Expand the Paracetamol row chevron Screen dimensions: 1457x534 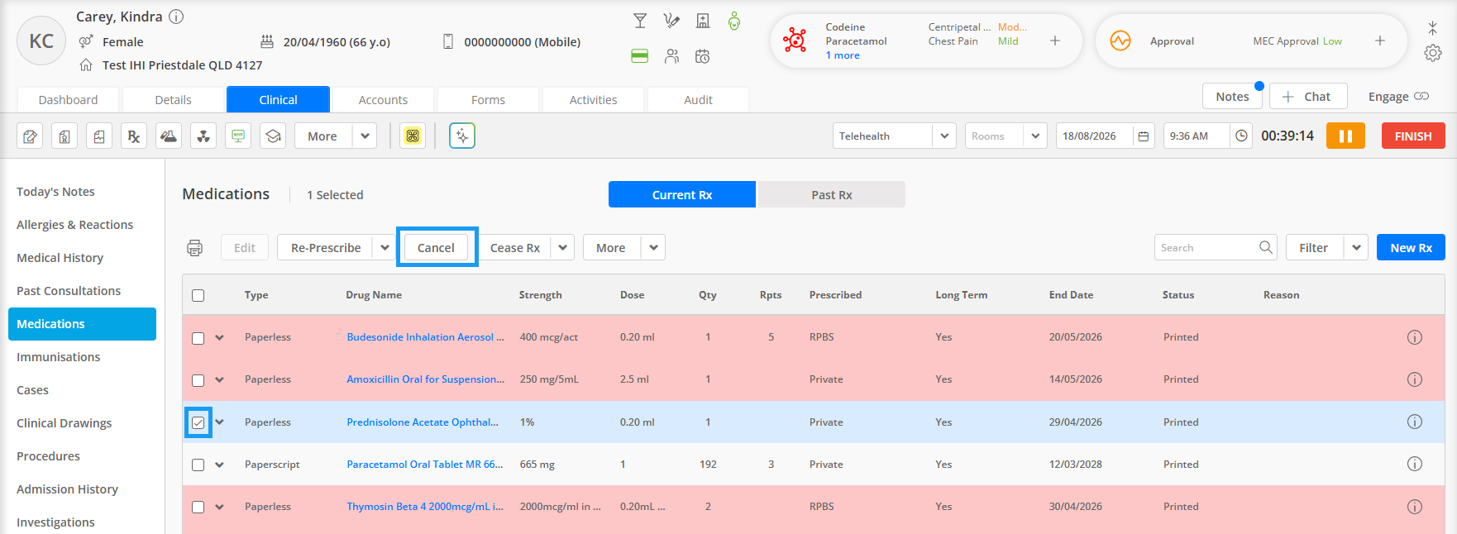[220, 465]
